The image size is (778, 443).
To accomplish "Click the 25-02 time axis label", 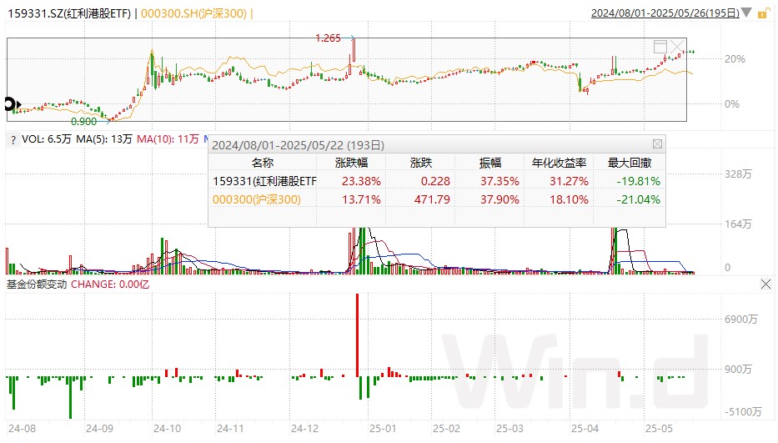I will pos(447,429).
